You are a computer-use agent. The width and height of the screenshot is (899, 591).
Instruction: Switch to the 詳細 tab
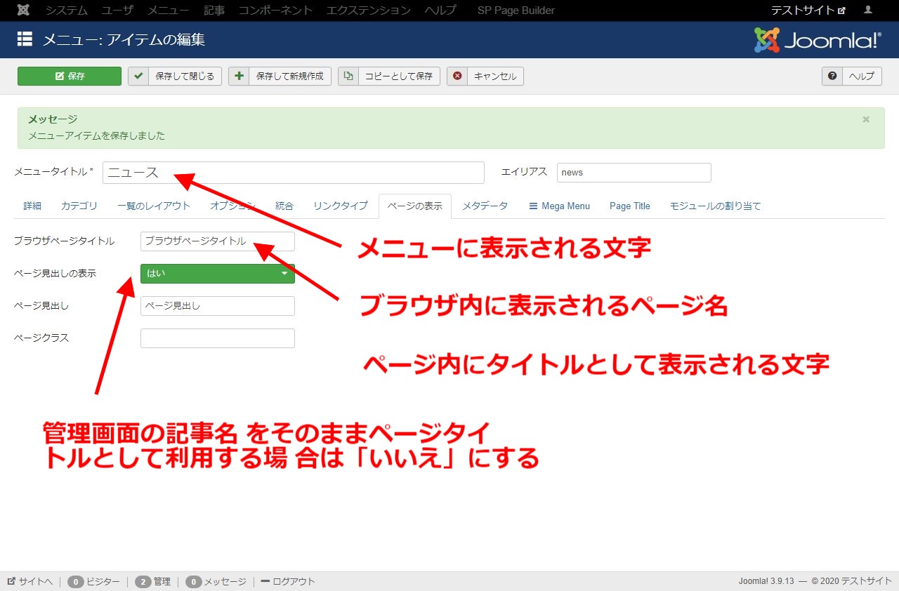(32, 206)
